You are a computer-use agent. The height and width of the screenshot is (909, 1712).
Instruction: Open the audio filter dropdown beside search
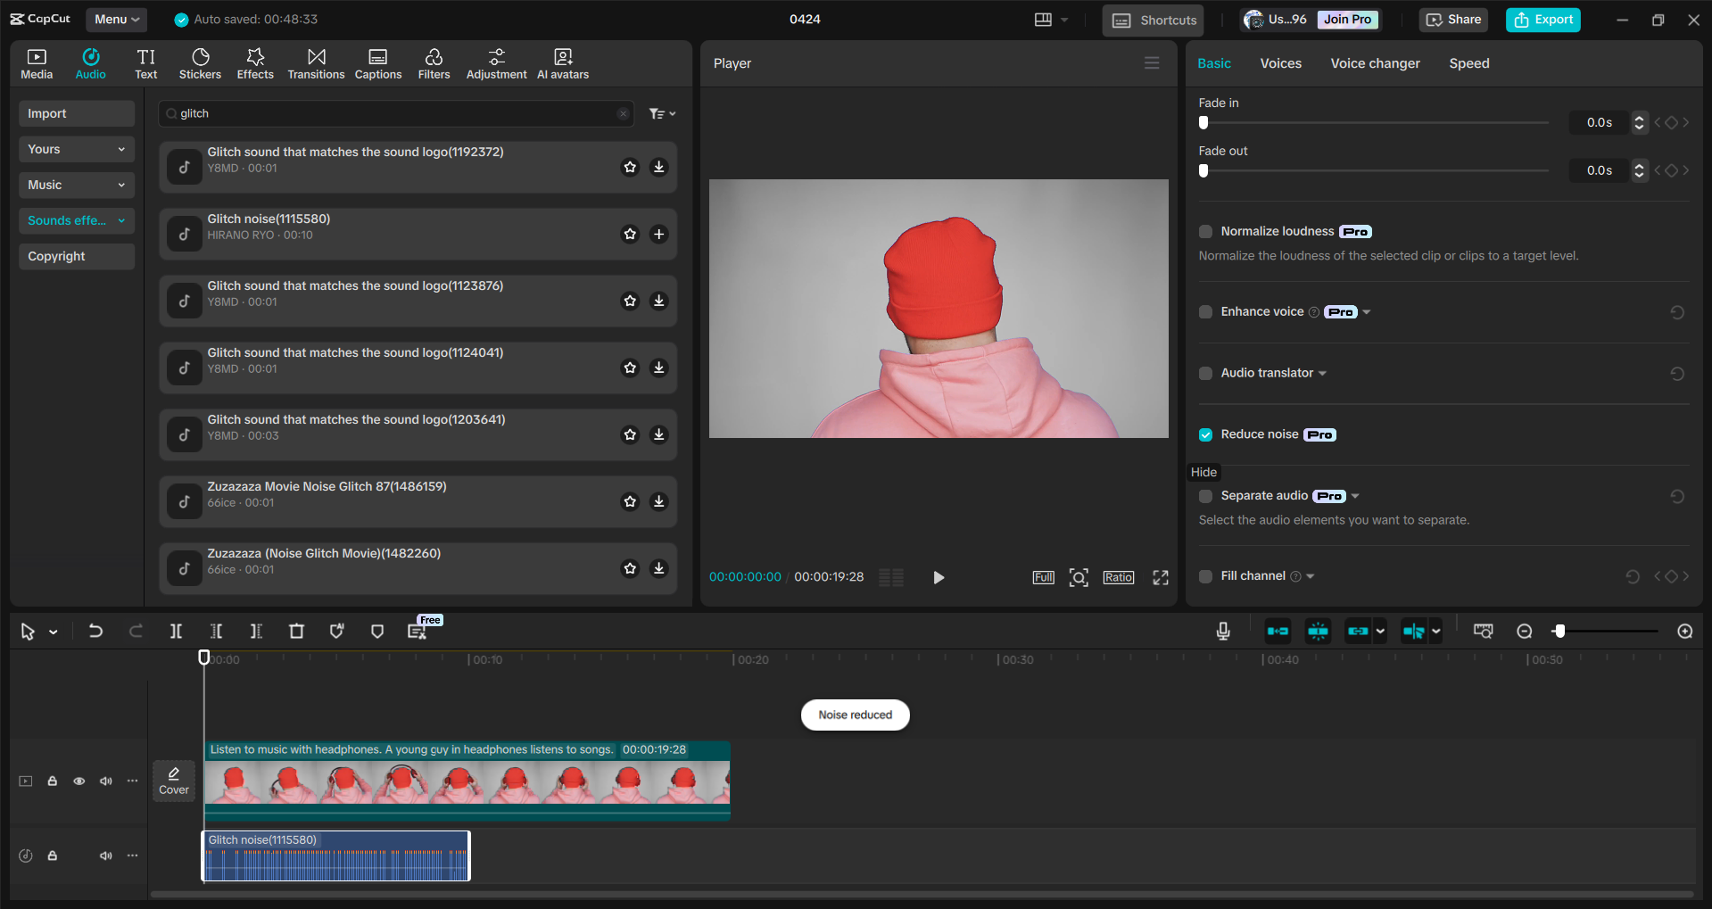pos(662,113)
